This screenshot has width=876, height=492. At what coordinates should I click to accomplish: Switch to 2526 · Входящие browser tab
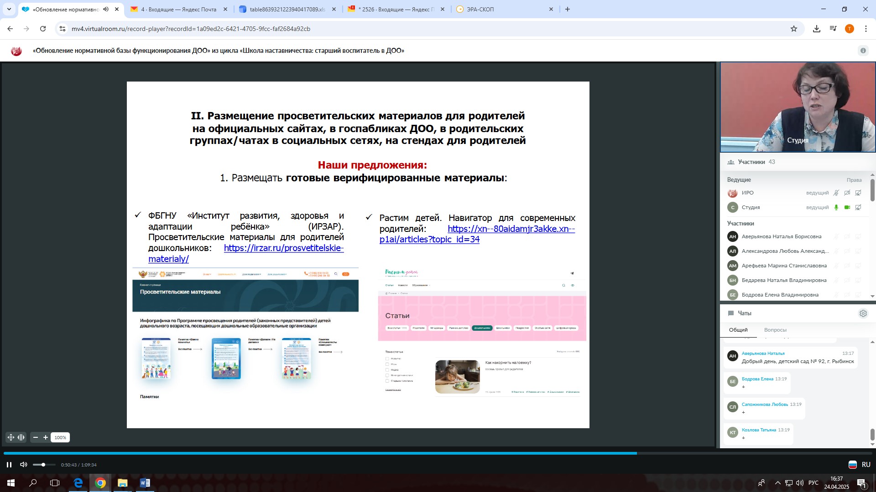click(396, 9)
